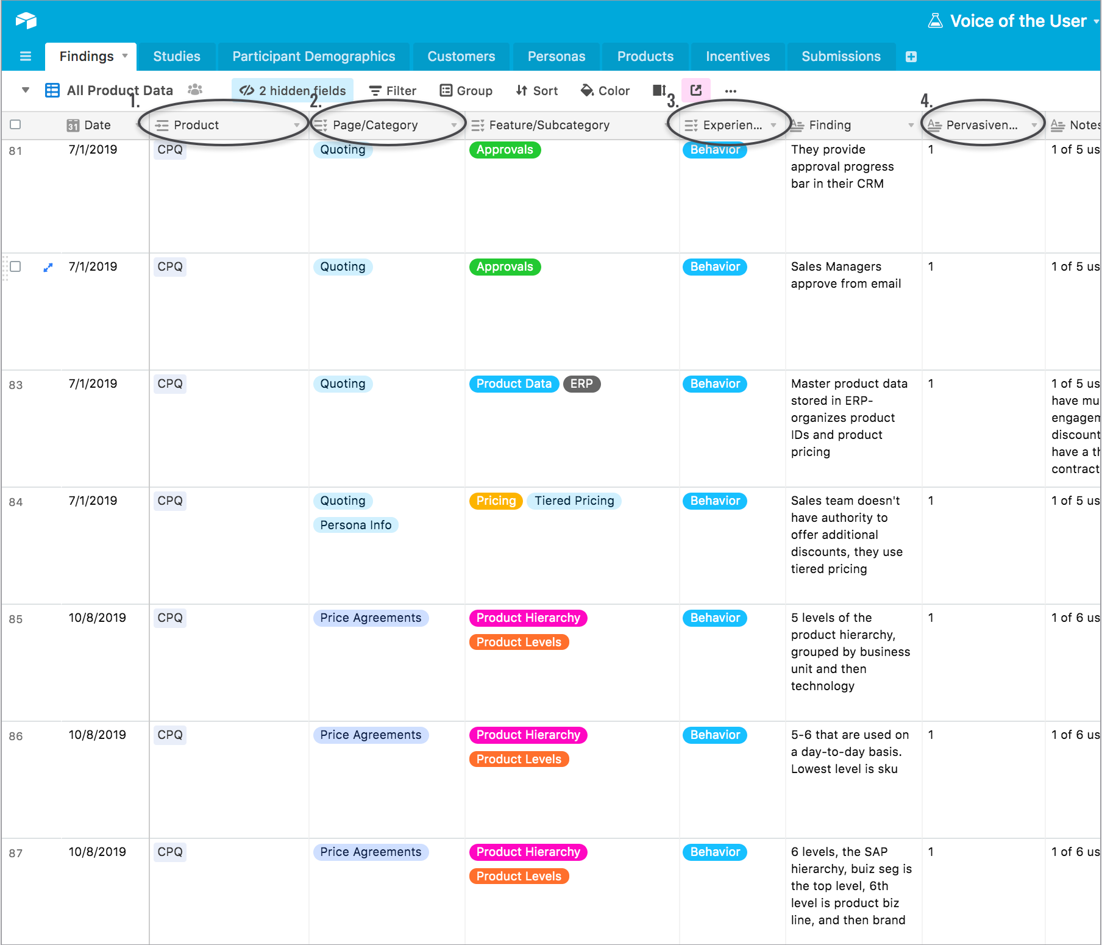
Task: Click the row number 87
Action: pos(16,854)
